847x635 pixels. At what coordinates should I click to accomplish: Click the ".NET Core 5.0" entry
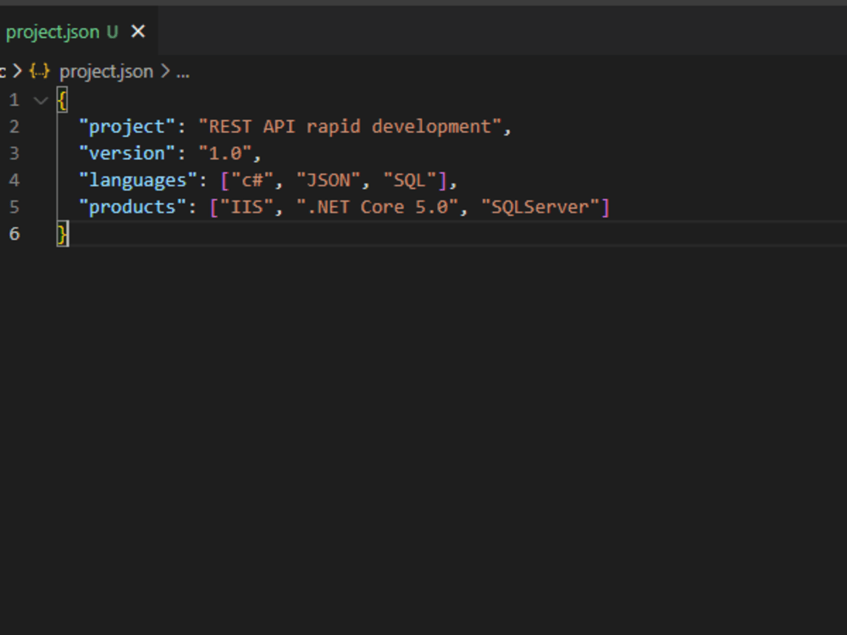377,207
